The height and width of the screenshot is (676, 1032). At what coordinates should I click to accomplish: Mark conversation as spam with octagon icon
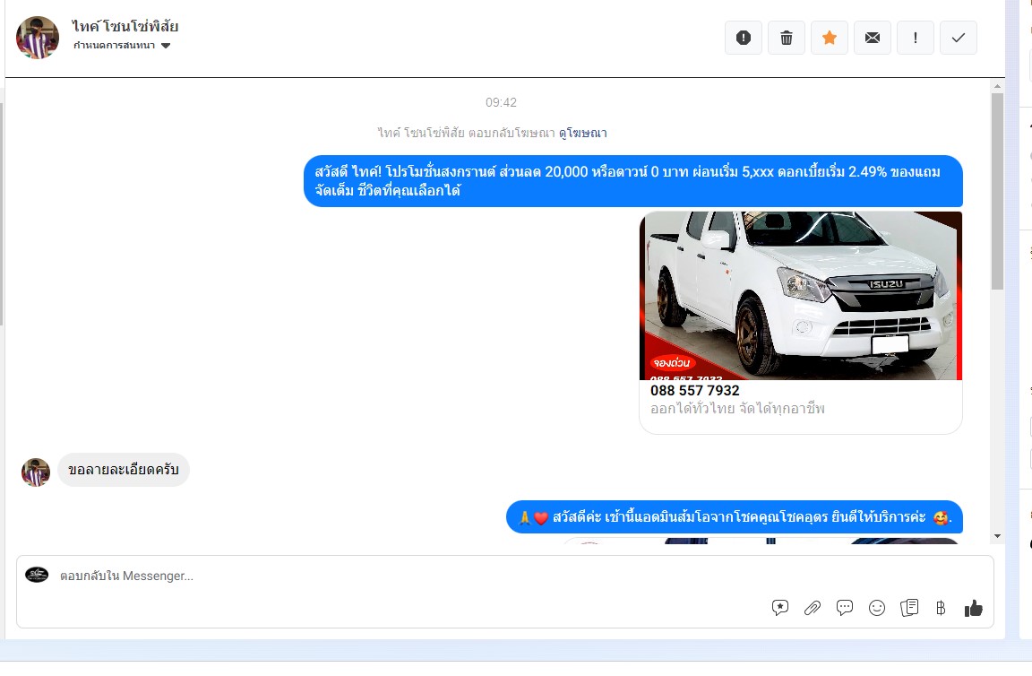tap(744, 38)
